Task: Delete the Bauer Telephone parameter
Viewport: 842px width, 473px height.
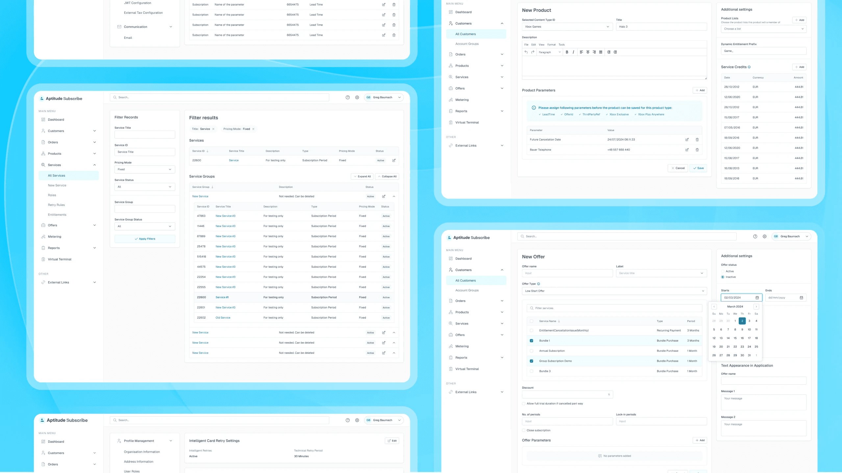Action: 697,150
